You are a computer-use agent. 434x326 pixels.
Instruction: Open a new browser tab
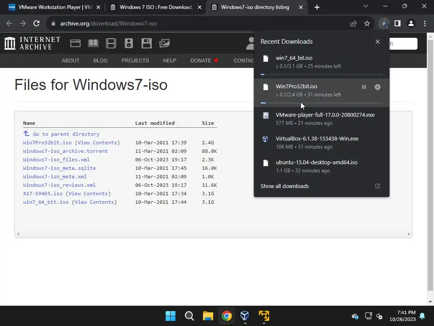(x=317, y=8)
